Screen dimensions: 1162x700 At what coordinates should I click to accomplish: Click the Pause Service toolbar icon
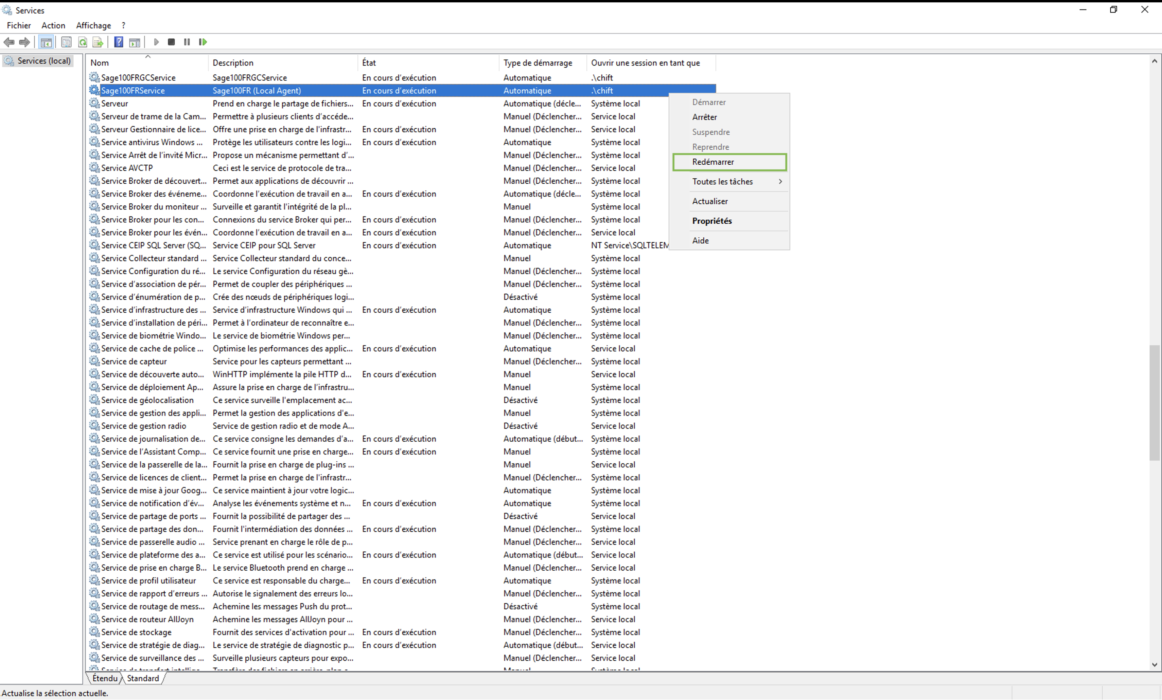(x=187, y=42)
